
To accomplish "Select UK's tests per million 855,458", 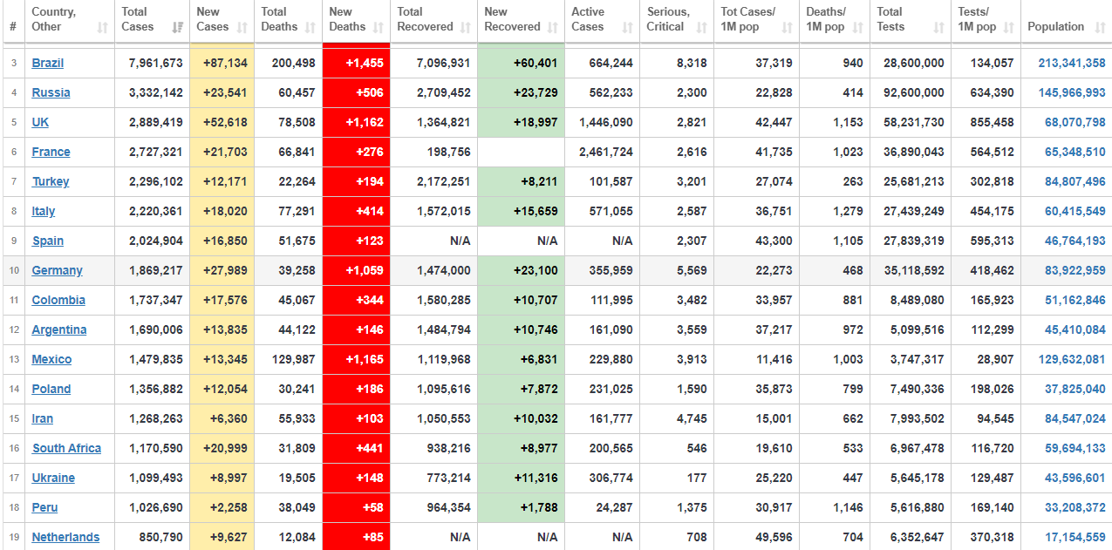I will 986,122.
